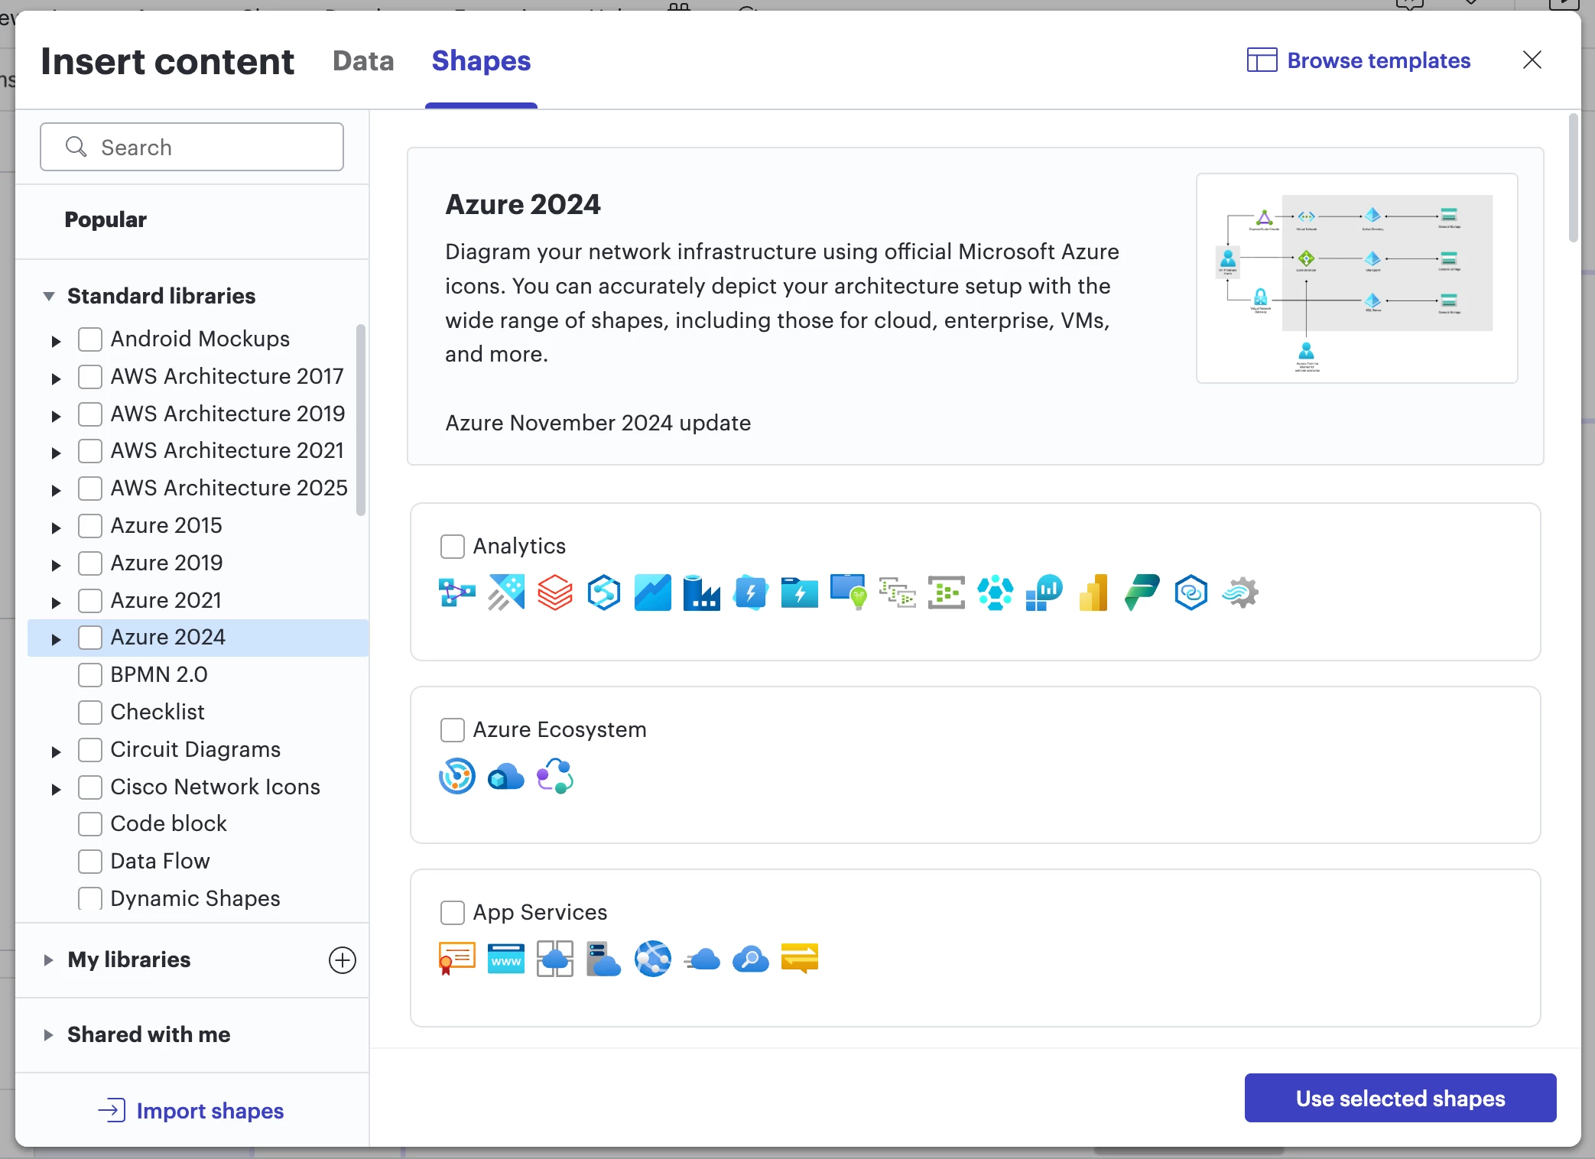This screenshot has height=1159, width=1595.
Task: Click the www App Service Domain icon
Action: tap(505, 958)
